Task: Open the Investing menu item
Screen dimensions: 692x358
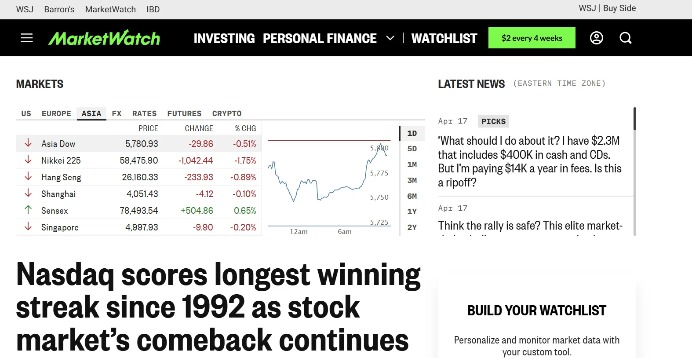Action: (x=224, y=38)
